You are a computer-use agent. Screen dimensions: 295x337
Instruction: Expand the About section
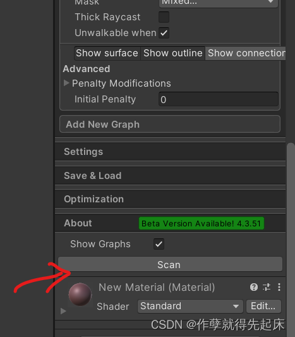pyautogui.click(x=171, y=223)
